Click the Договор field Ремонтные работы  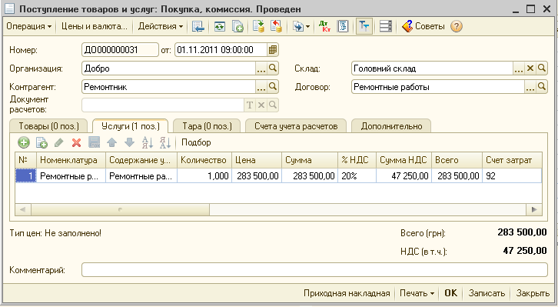point(438,87)
